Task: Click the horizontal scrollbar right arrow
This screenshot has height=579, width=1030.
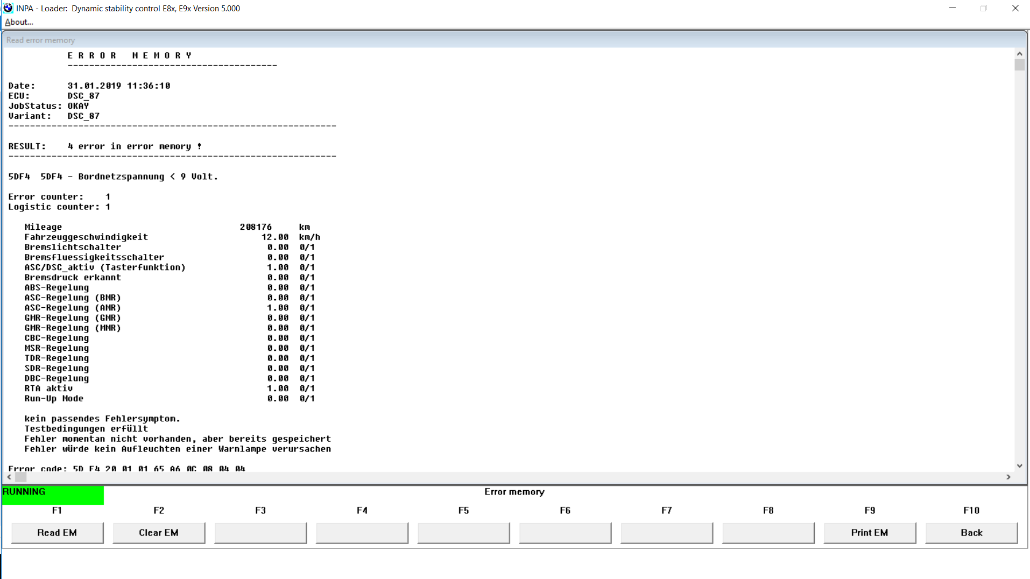Action: click(x=1008, y=477)
